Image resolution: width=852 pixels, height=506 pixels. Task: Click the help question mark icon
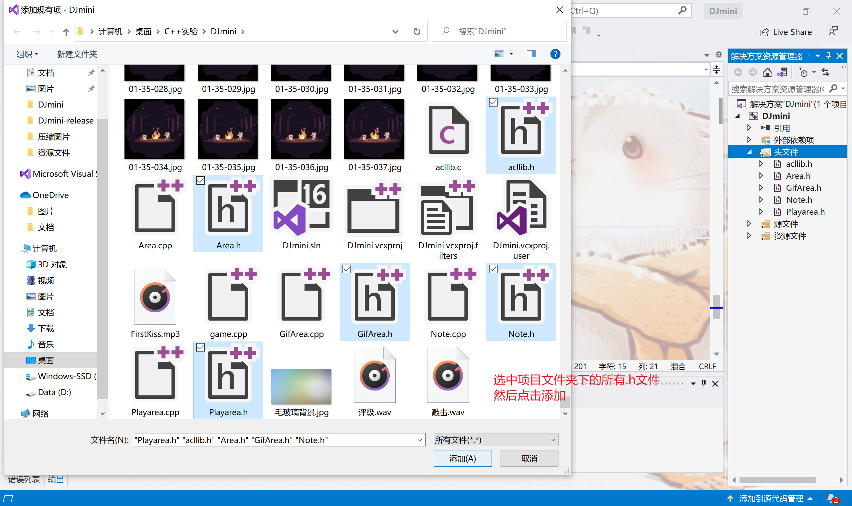(x=555, y=54)
